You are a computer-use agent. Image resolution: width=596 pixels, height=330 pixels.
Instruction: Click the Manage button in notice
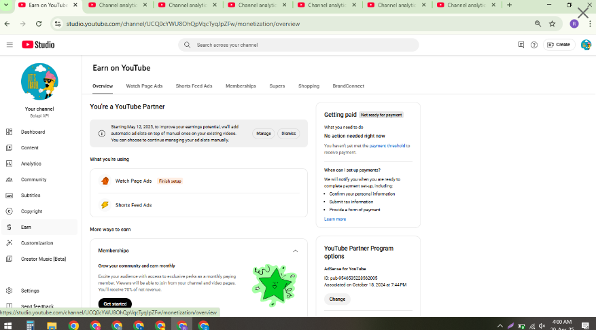pos(264,134)
